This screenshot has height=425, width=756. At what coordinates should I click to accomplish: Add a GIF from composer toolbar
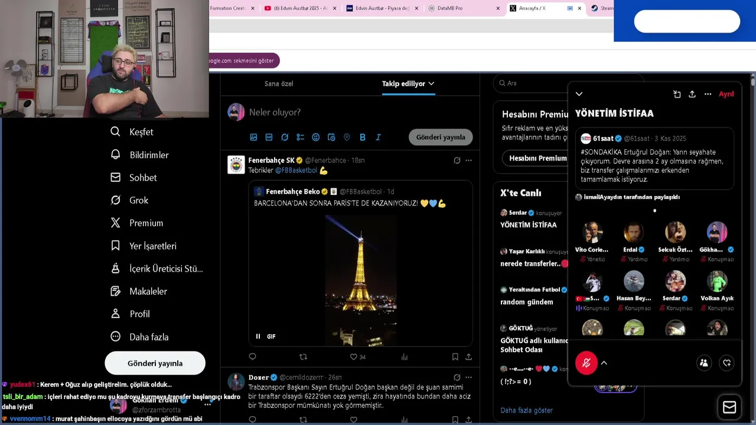coord(269,137)
